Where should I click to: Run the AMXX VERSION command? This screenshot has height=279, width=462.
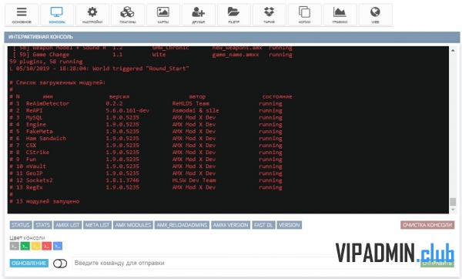pyautogui.click(x=230, y=225)
